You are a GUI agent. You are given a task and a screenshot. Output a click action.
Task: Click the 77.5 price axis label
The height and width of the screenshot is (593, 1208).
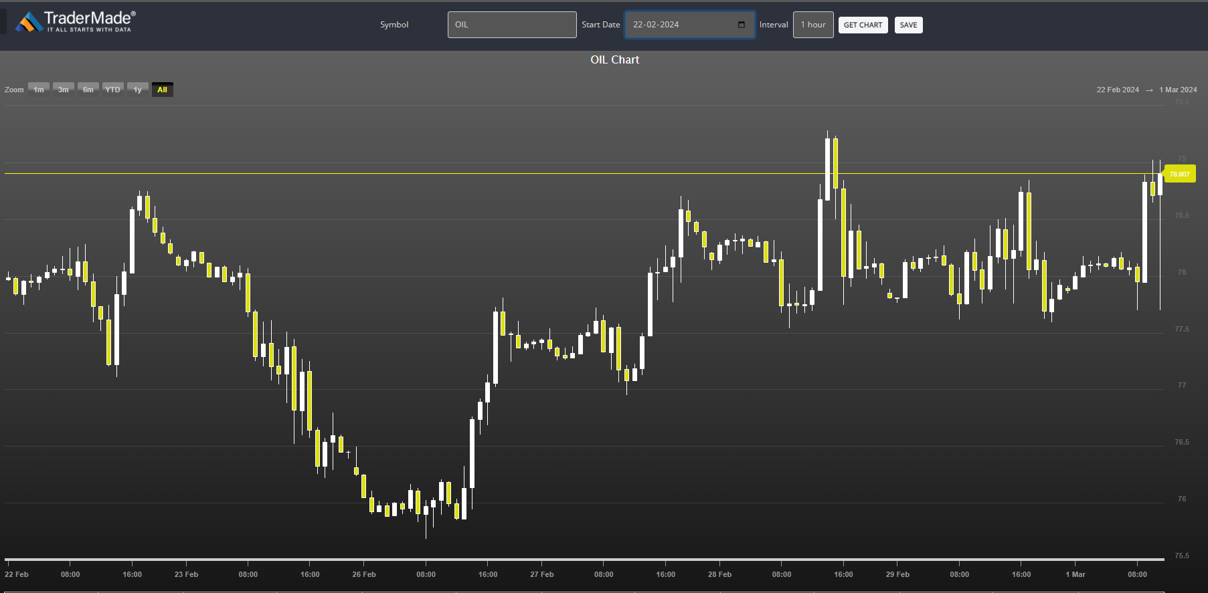pyautogui.click(x=1182, y=329)
